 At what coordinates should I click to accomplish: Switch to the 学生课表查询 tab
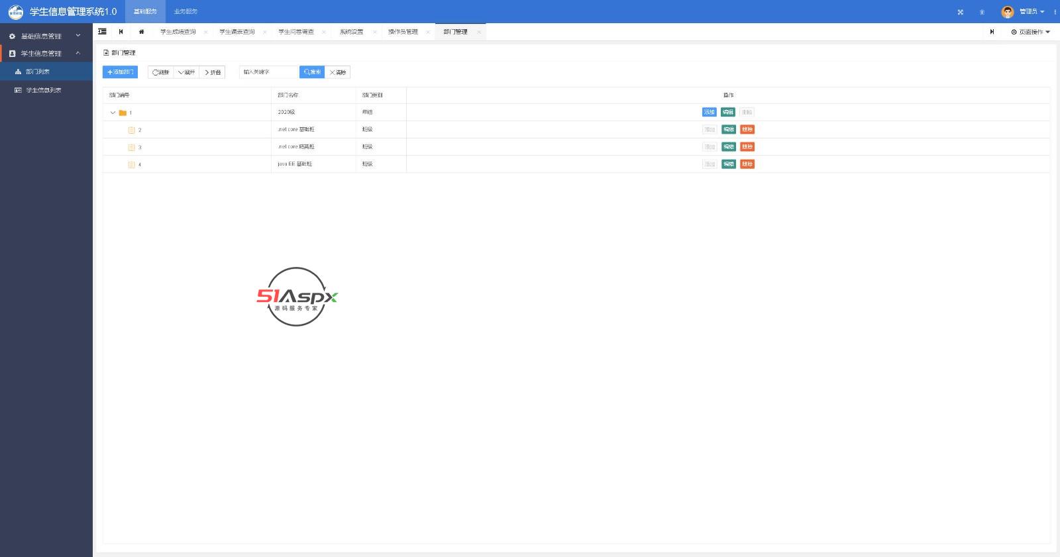click(x=237, y=32)
